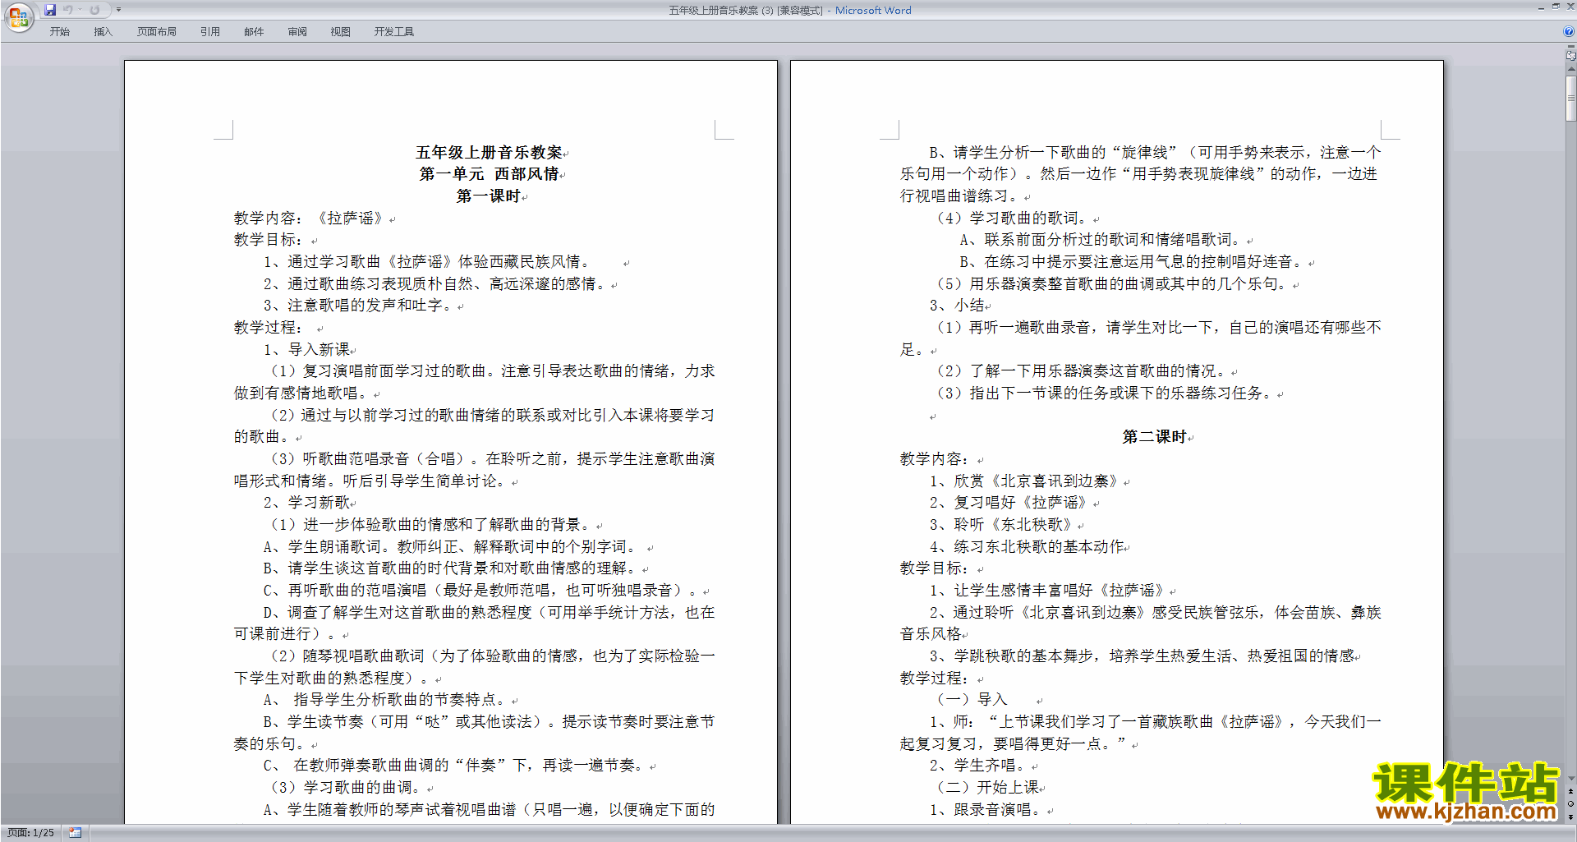Click the title 五年级上册音乐教案
Screen dimensions: 1577x842
[490, 152]
